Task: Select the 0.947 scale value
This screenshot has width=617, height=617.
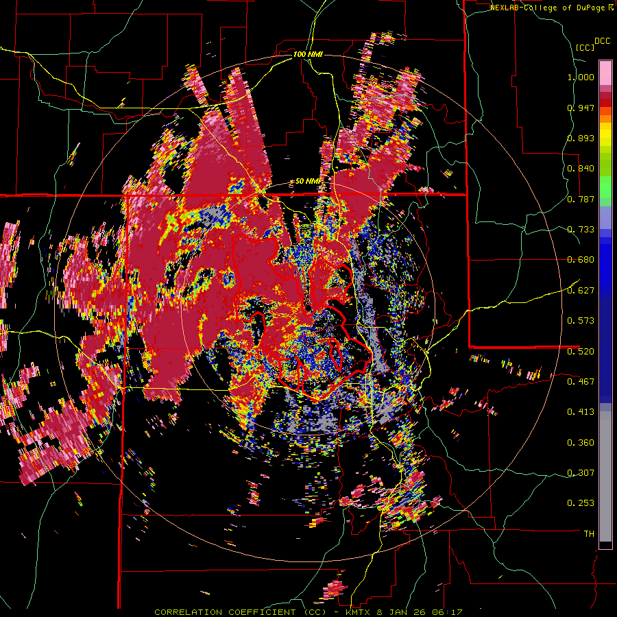Action: (581, 108)
